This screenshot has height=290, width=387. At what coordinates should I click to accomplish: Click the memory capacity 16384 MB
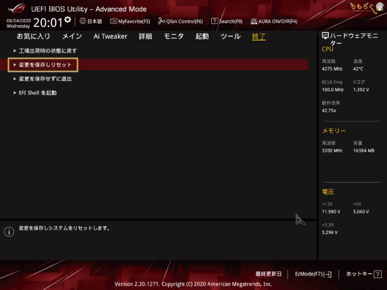coord(364,151)
